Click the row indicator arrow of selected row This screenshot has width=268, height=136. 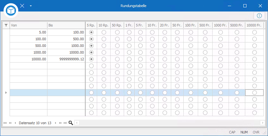click(x=6, y=93)
